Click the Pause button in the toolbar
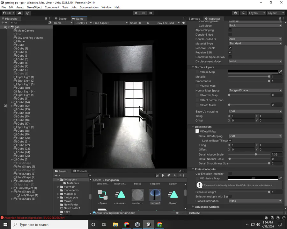The height and width of the screenshot is (229, 287). click(143, 13)
